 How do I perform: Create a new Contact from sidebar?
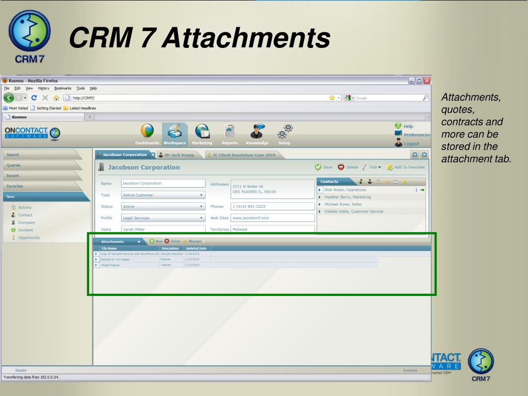[x=25, y=215]
